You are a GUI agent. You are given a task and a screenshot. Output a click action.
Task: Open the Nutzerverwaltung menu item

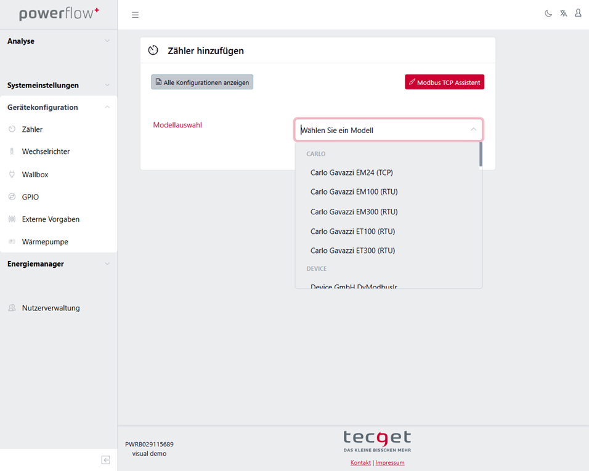click(x=59, y=308)
